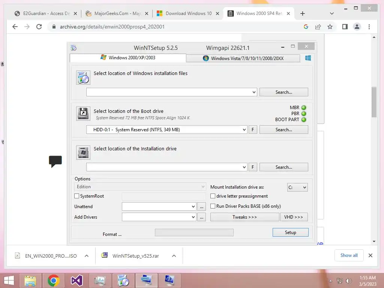The image size is (384, 288).
Task: Click the F button beside Installation drive
Action: [x=253, y=167]
